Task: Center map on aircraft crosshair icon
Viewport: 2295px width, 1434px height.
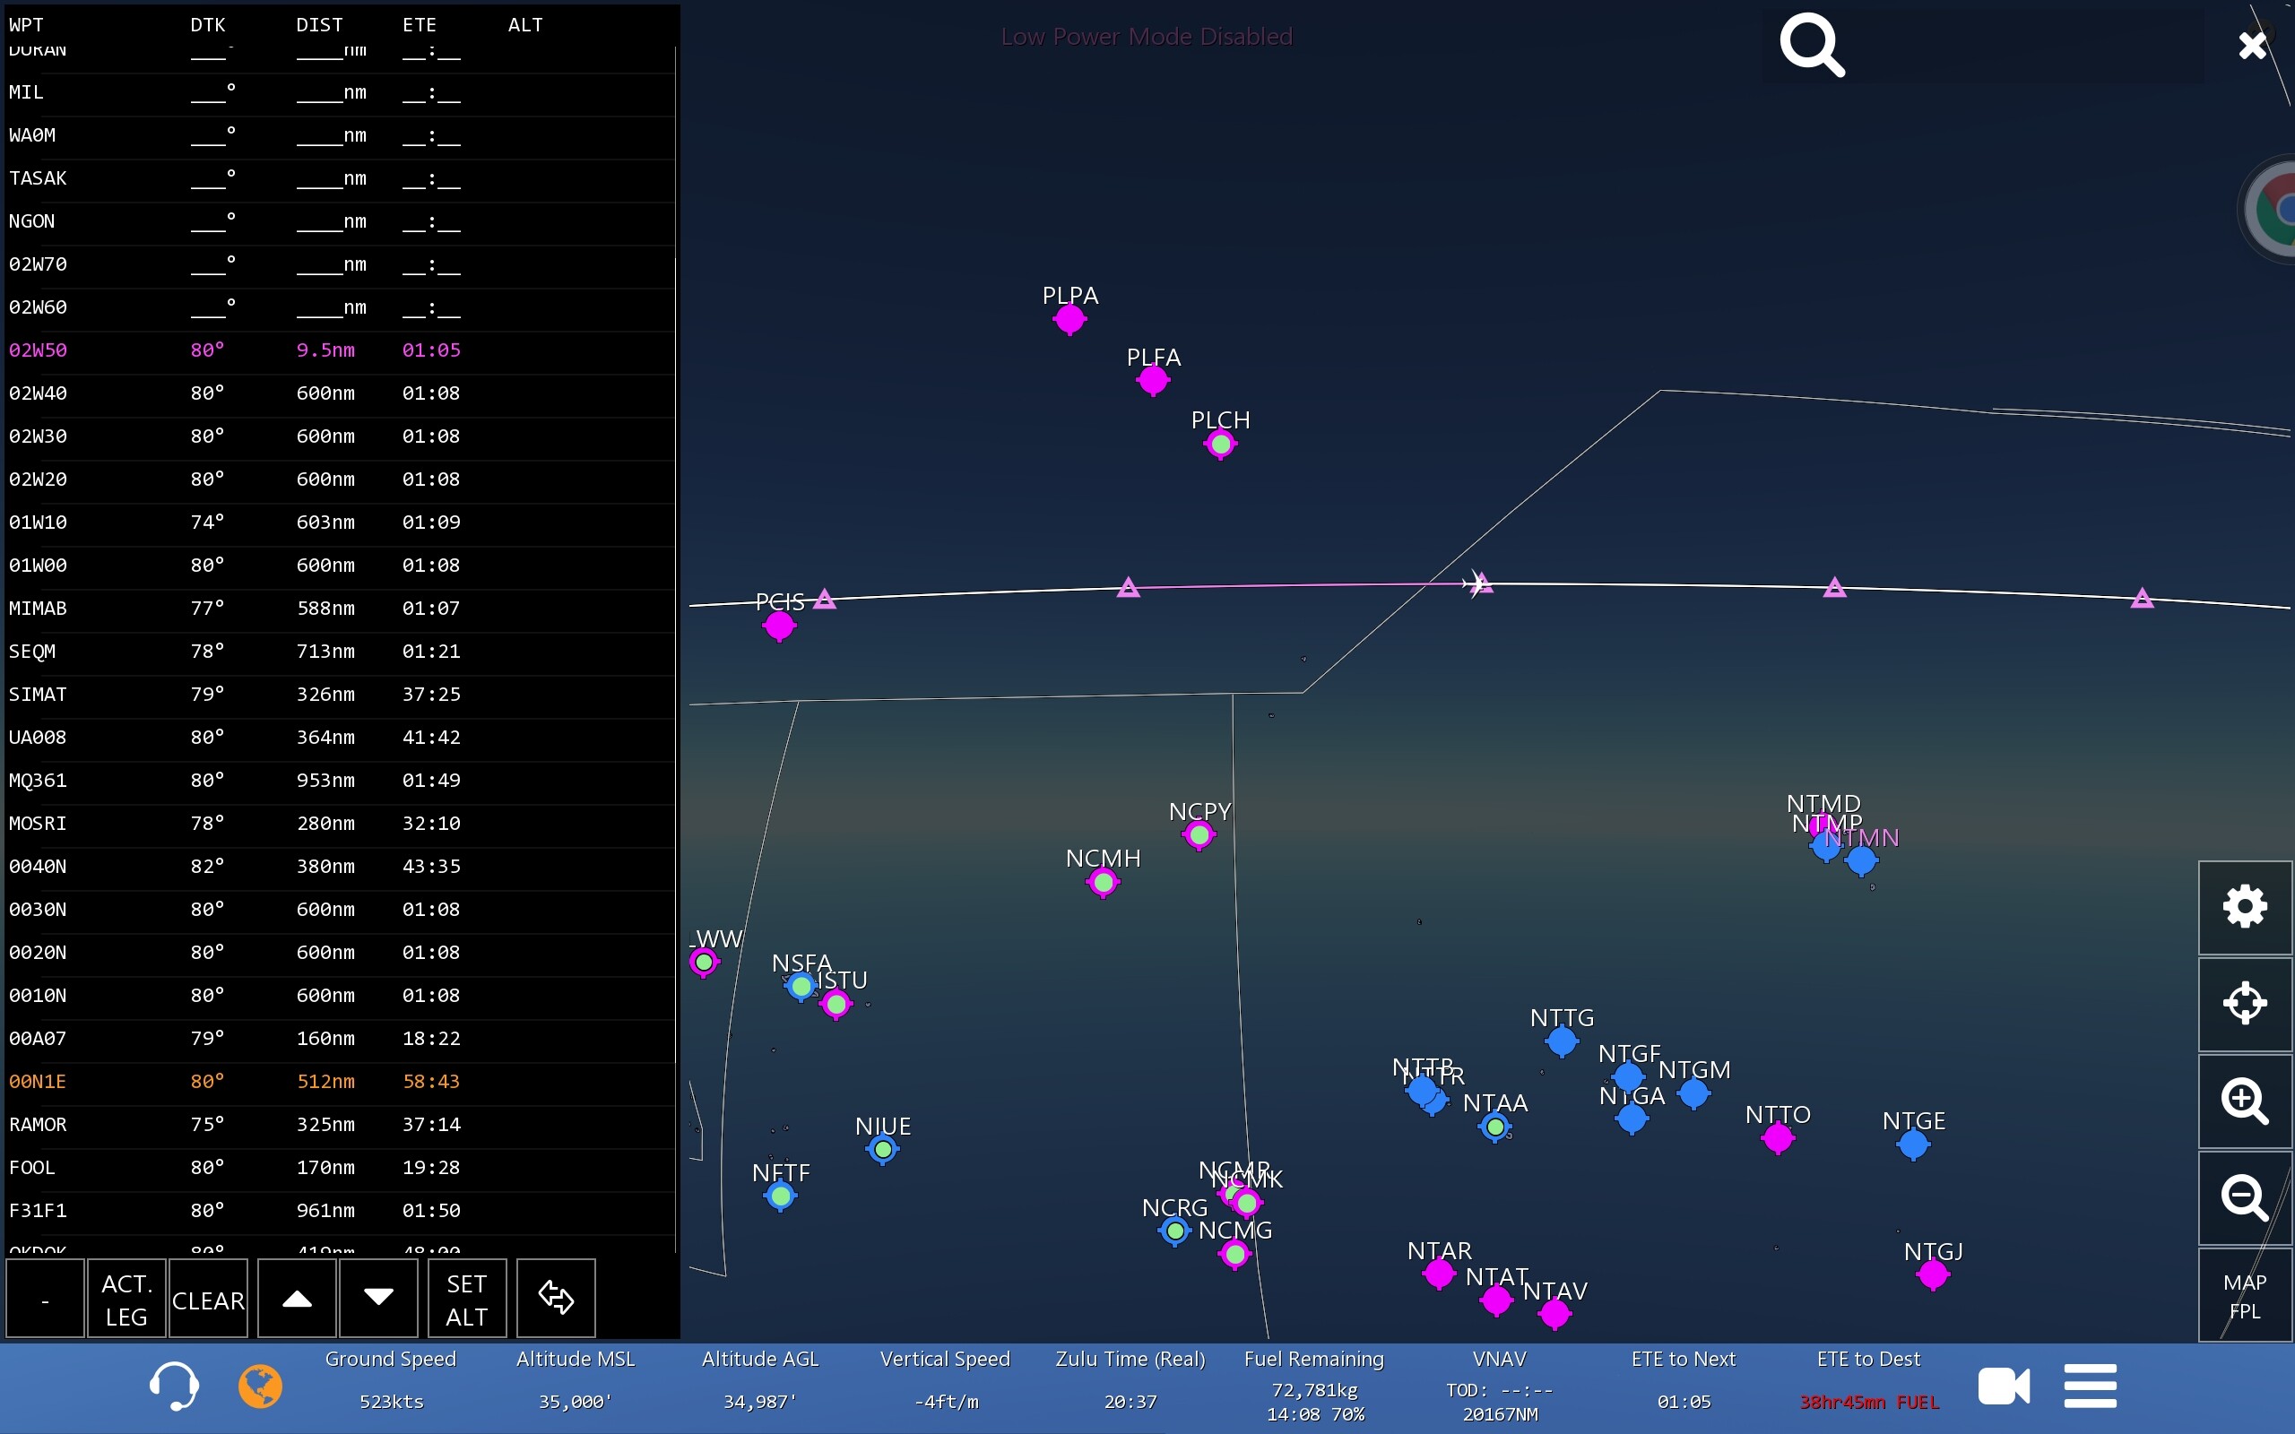Action: (x=2244, y=1004)
